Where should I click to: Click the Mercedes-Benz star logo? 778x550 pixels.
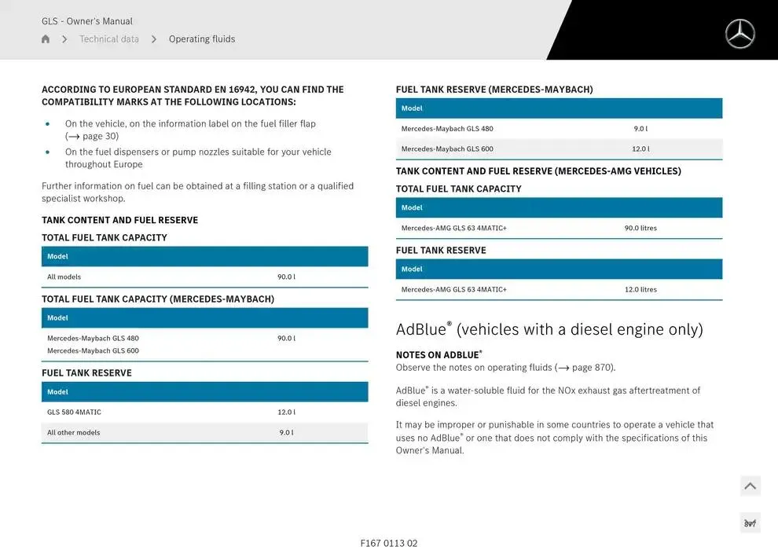739,34
